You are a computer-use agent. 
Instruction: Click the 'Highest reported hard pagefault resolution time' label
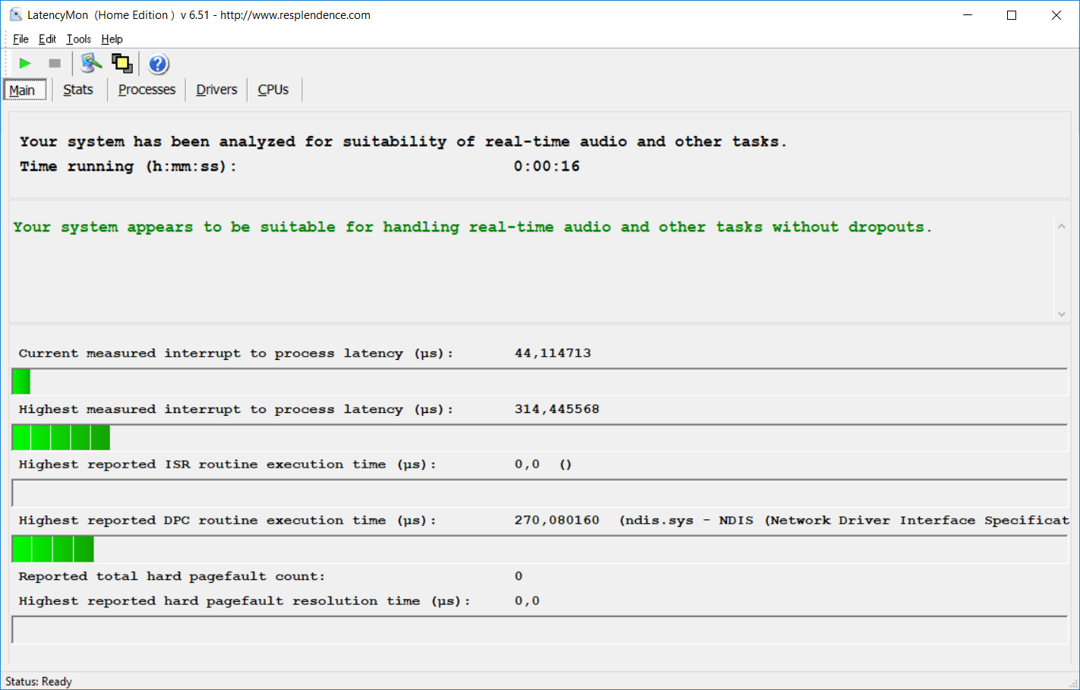(245, 601)
